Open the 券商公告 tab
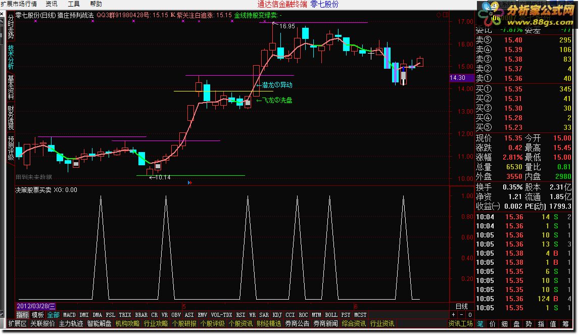 coord(297,323)
